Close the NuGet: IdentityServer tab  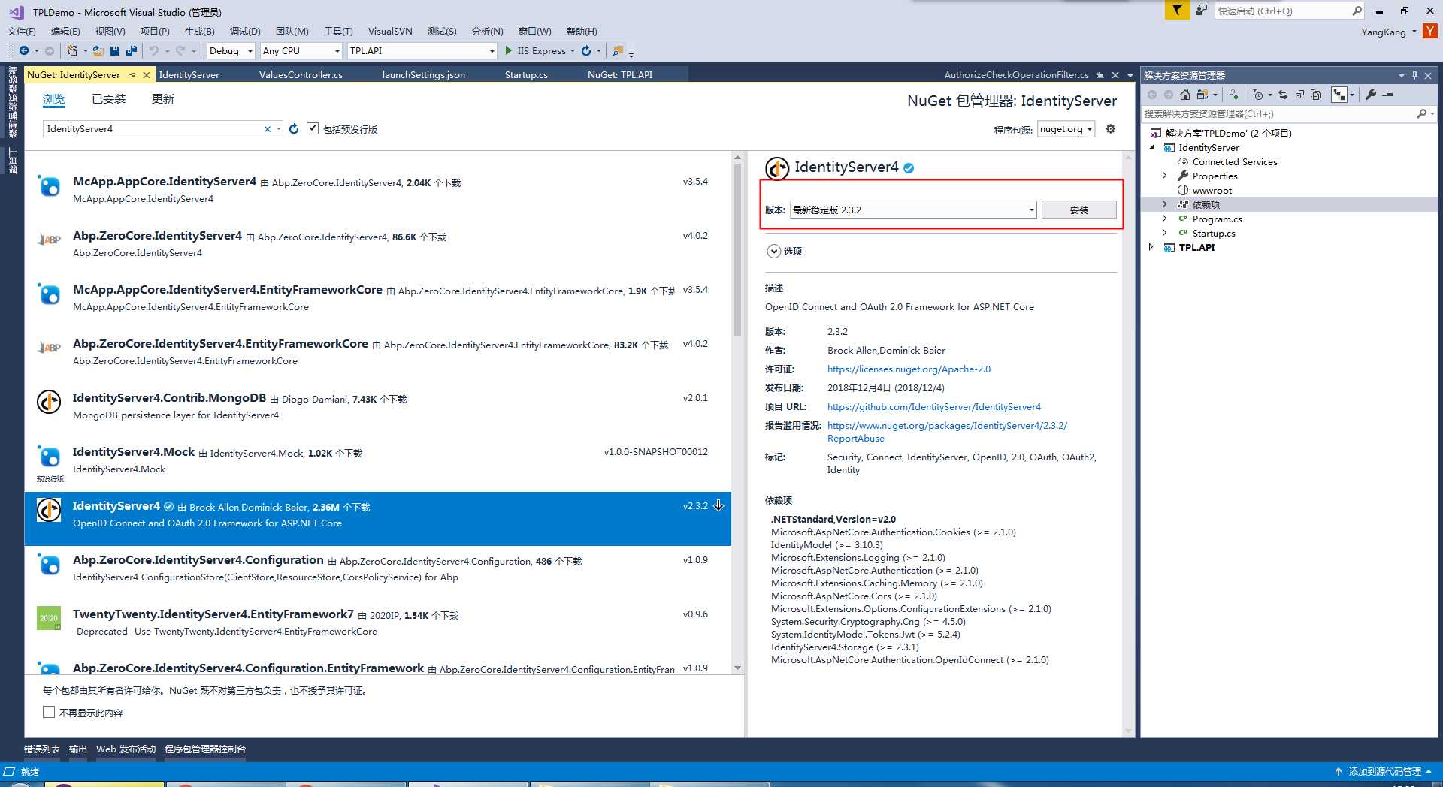(147, 75)
